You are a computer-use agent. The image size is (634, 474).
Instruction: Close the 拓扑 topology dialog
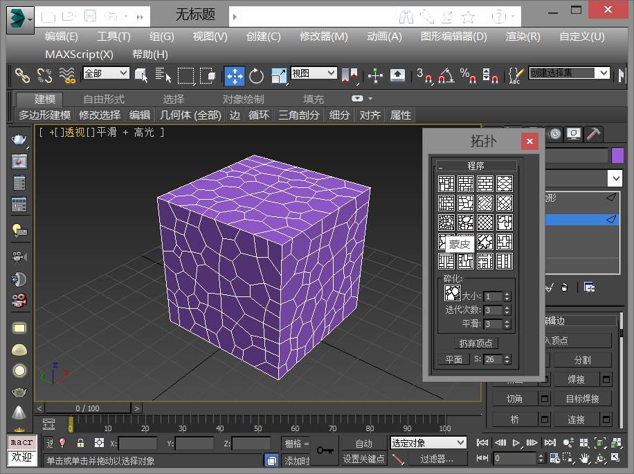pos(529,142)
